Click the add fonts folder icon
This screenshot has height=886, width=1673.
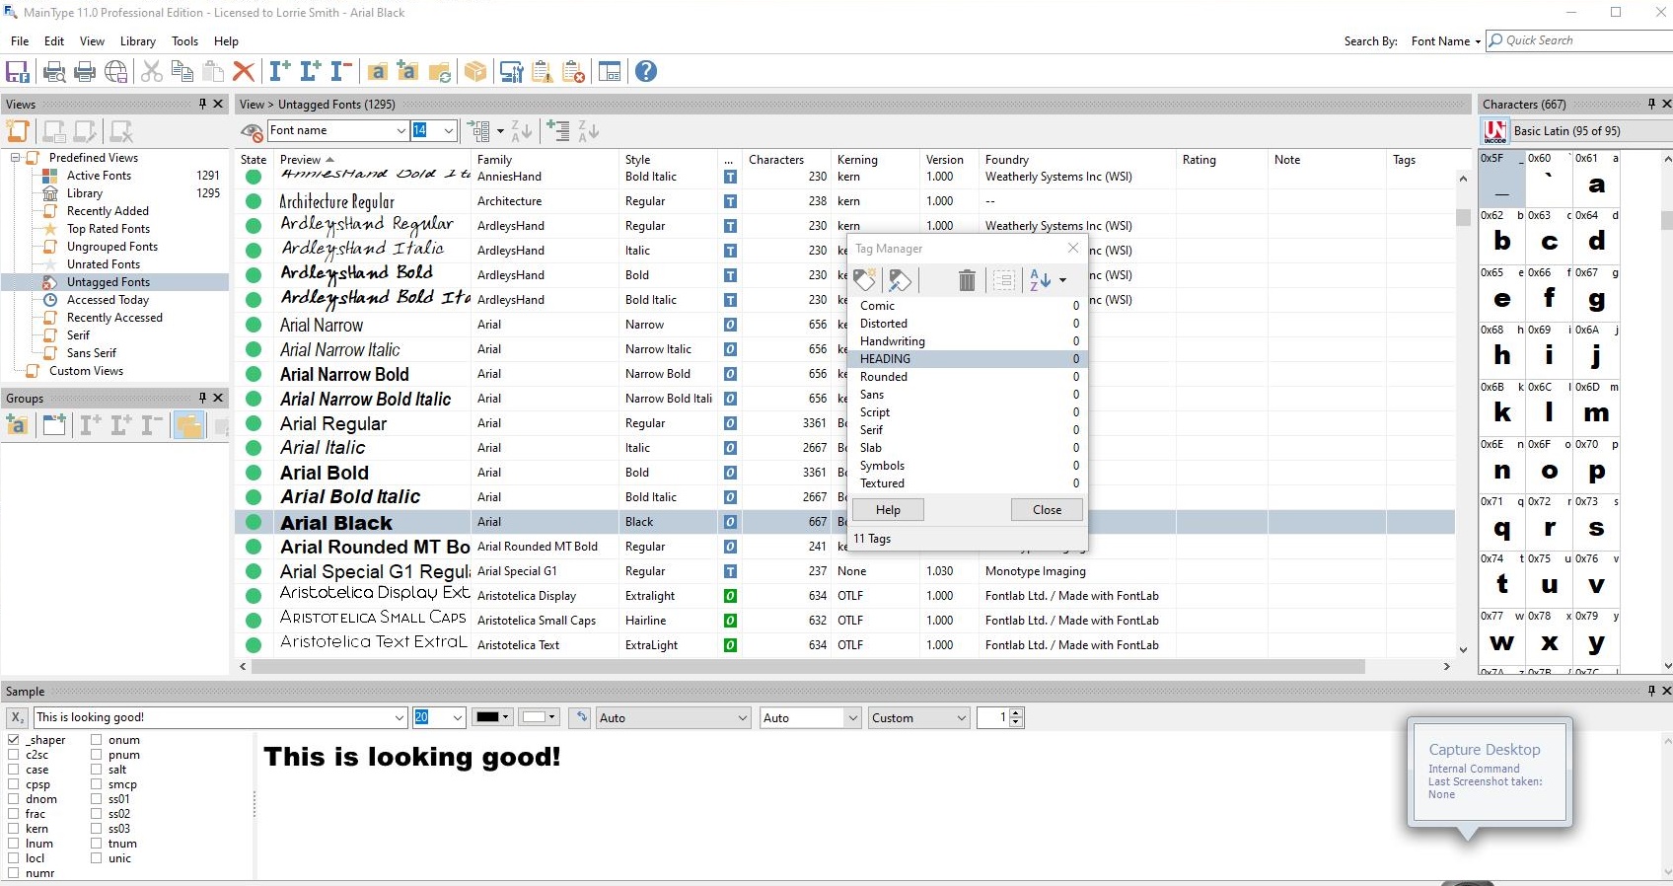pyautogui.click(x=378, y=71)
